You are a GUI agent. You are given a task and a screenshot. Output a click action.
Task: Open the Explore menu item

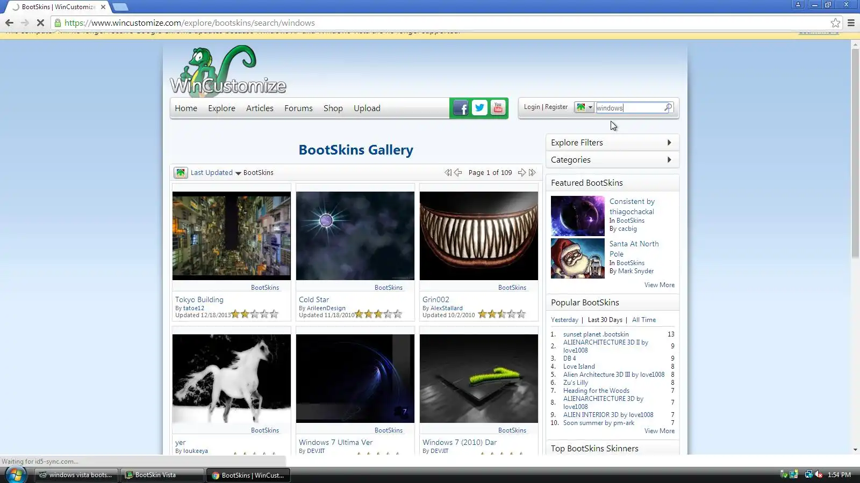click(221, 108)
